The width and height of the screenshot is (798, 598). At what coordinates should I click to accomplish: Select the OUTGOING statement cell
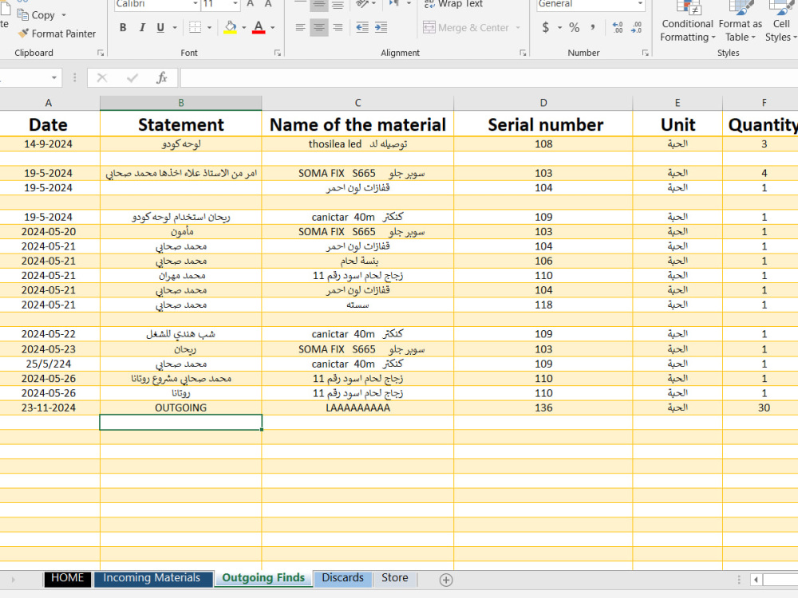[x=180, y=407]
